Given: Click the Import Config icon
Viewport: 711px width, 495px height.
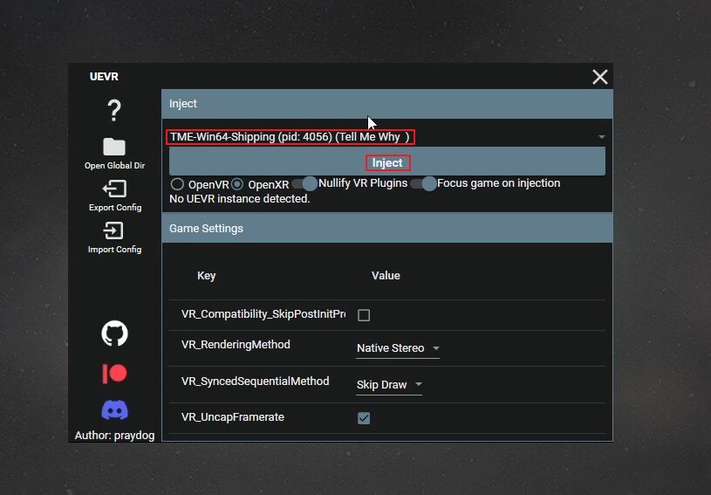Looking at the screenshot, I should coord(114,230).
